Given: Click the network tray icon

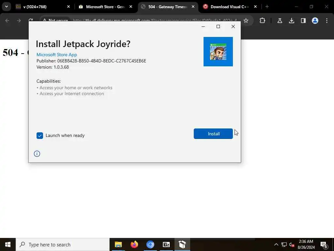Looking at the screenshot, I should pos(284,244).
